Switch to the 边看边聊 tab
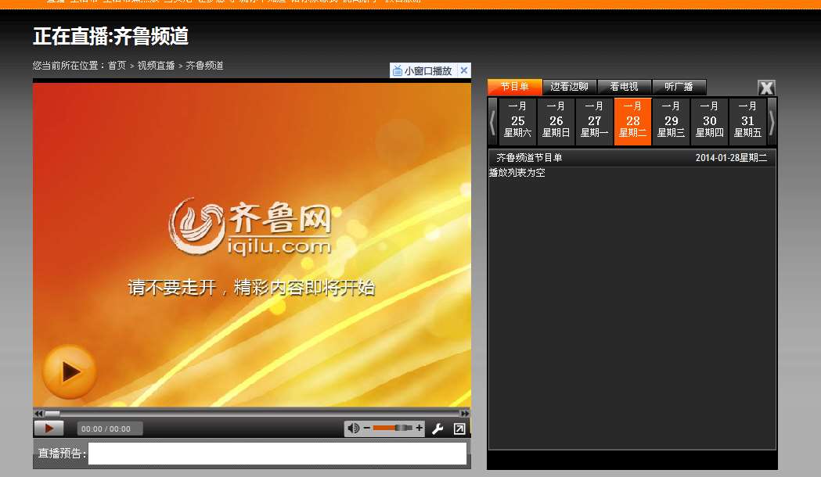This screenshot has height=477, width=821. pyautogui.click(x=569, y=86)
